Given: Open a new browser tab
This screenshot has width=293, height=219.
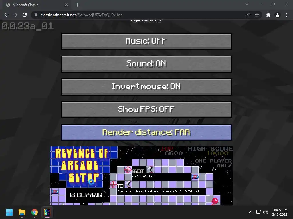Looking at the screenshot, I should (x=77, y=5).
